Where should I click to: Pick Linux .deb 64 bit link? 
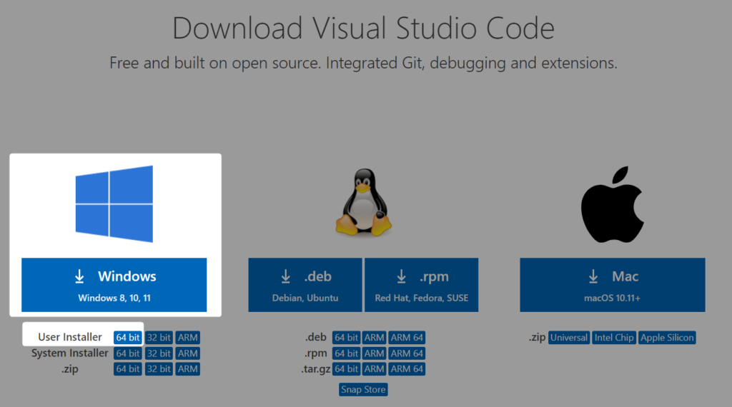click(347, 338)
